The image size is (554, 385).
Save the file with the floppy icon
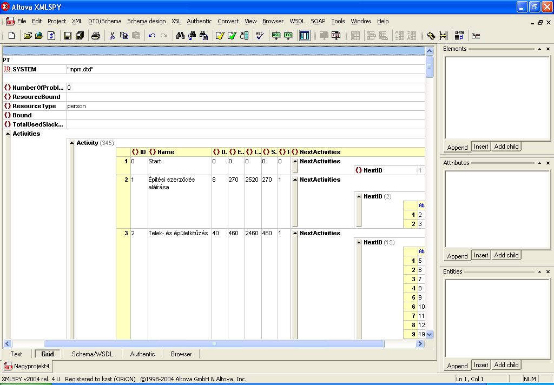68,36
